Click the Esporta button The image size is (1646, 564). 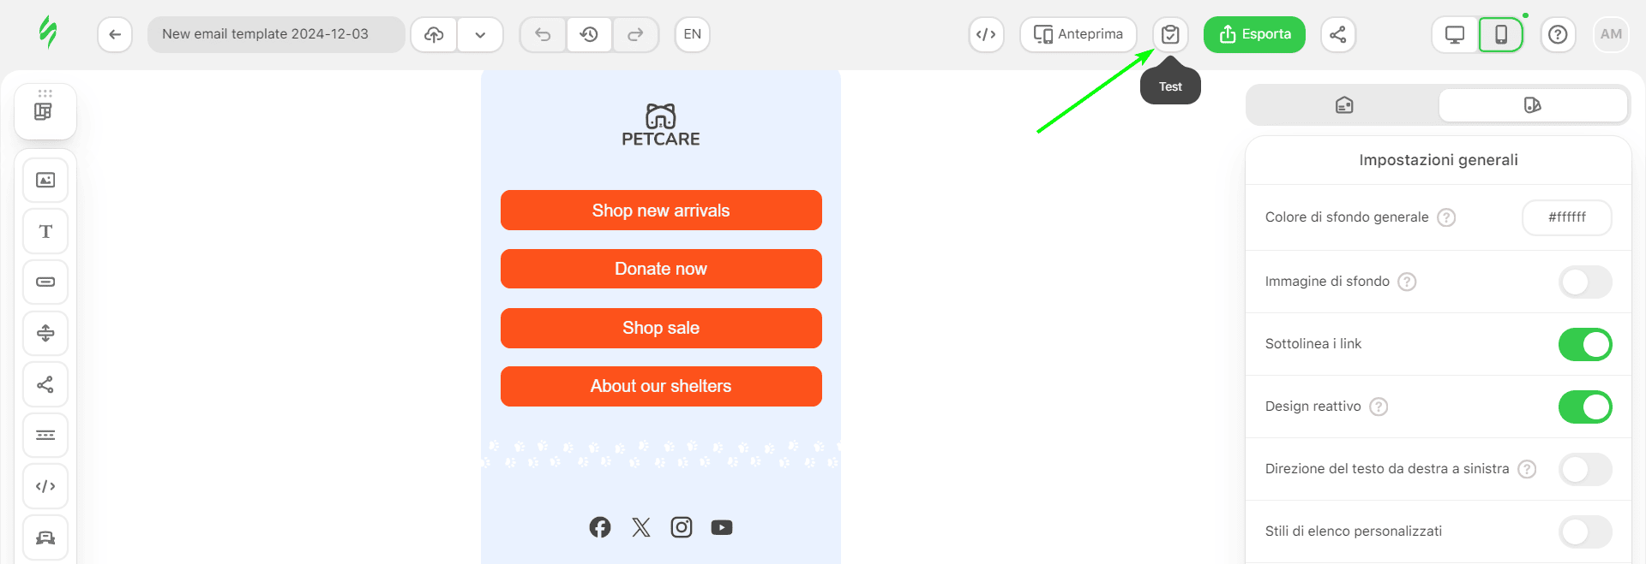click(x=1254, y=35)
